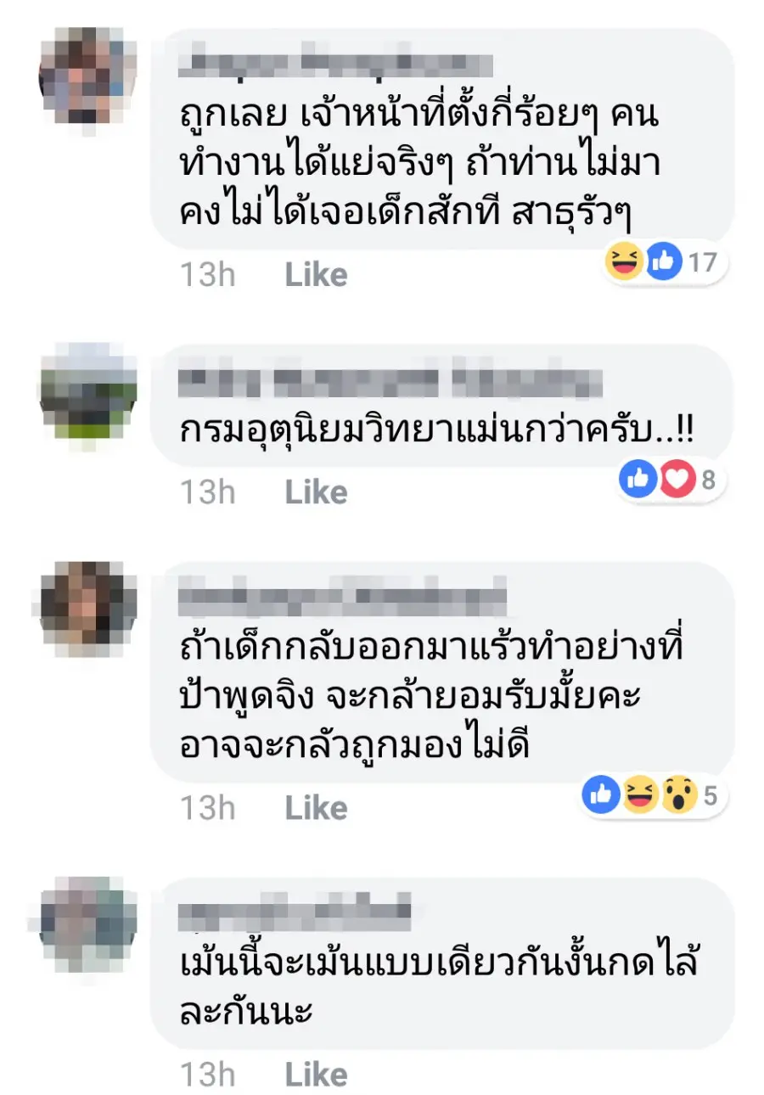Like the first comment about officials
This screenshot has width=764, height=1095.
point(316,274)
